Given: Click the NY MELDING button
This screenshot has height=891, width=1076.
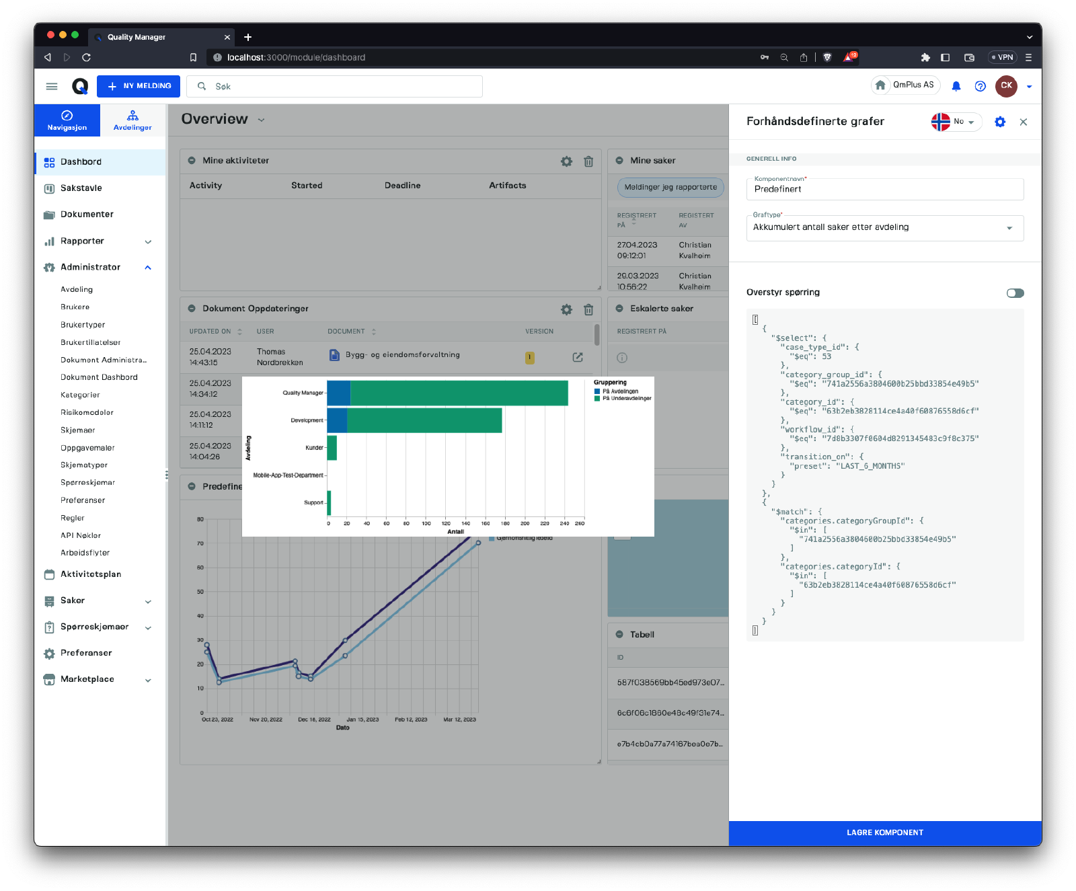Looking at the screenshot, I should pos(139,86).
